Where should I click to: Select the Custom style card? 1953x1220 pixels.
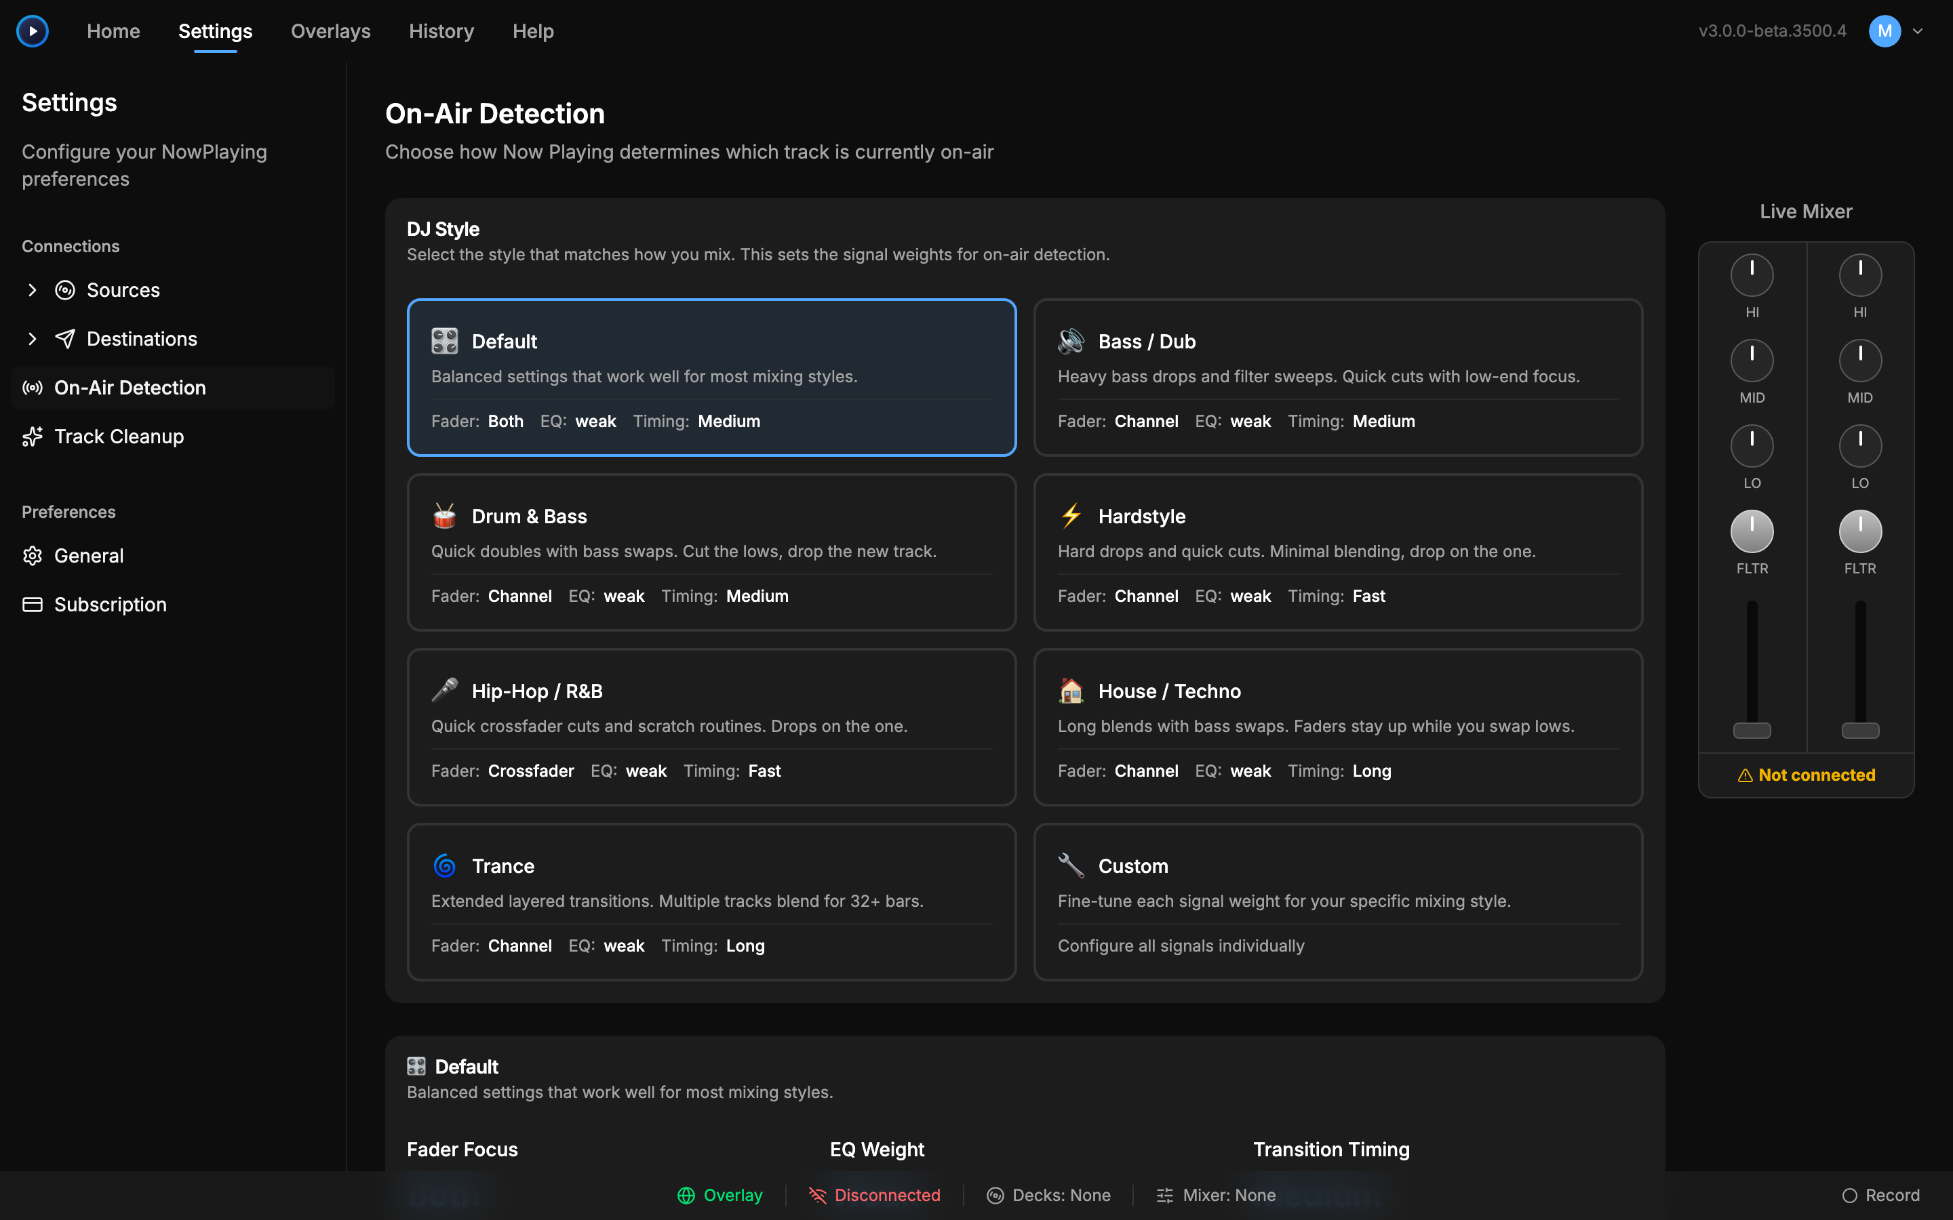pos(1338,902)
